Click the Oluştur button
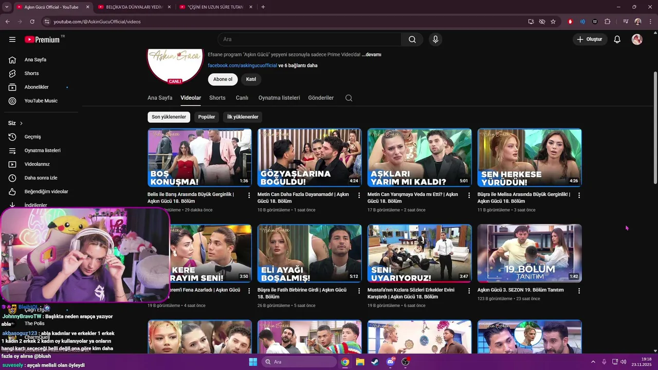 590,40
